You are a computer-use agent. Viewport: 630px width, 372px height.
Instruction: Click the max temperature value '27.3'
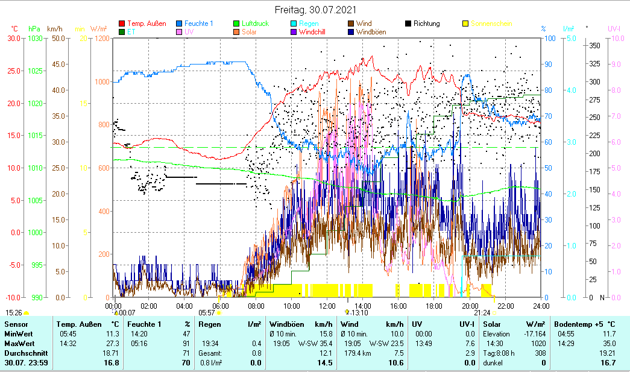113,344
